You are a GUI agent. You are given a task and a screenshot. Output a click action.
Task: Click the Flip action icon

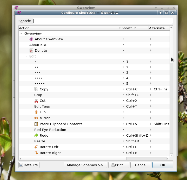tap(36, 112)
